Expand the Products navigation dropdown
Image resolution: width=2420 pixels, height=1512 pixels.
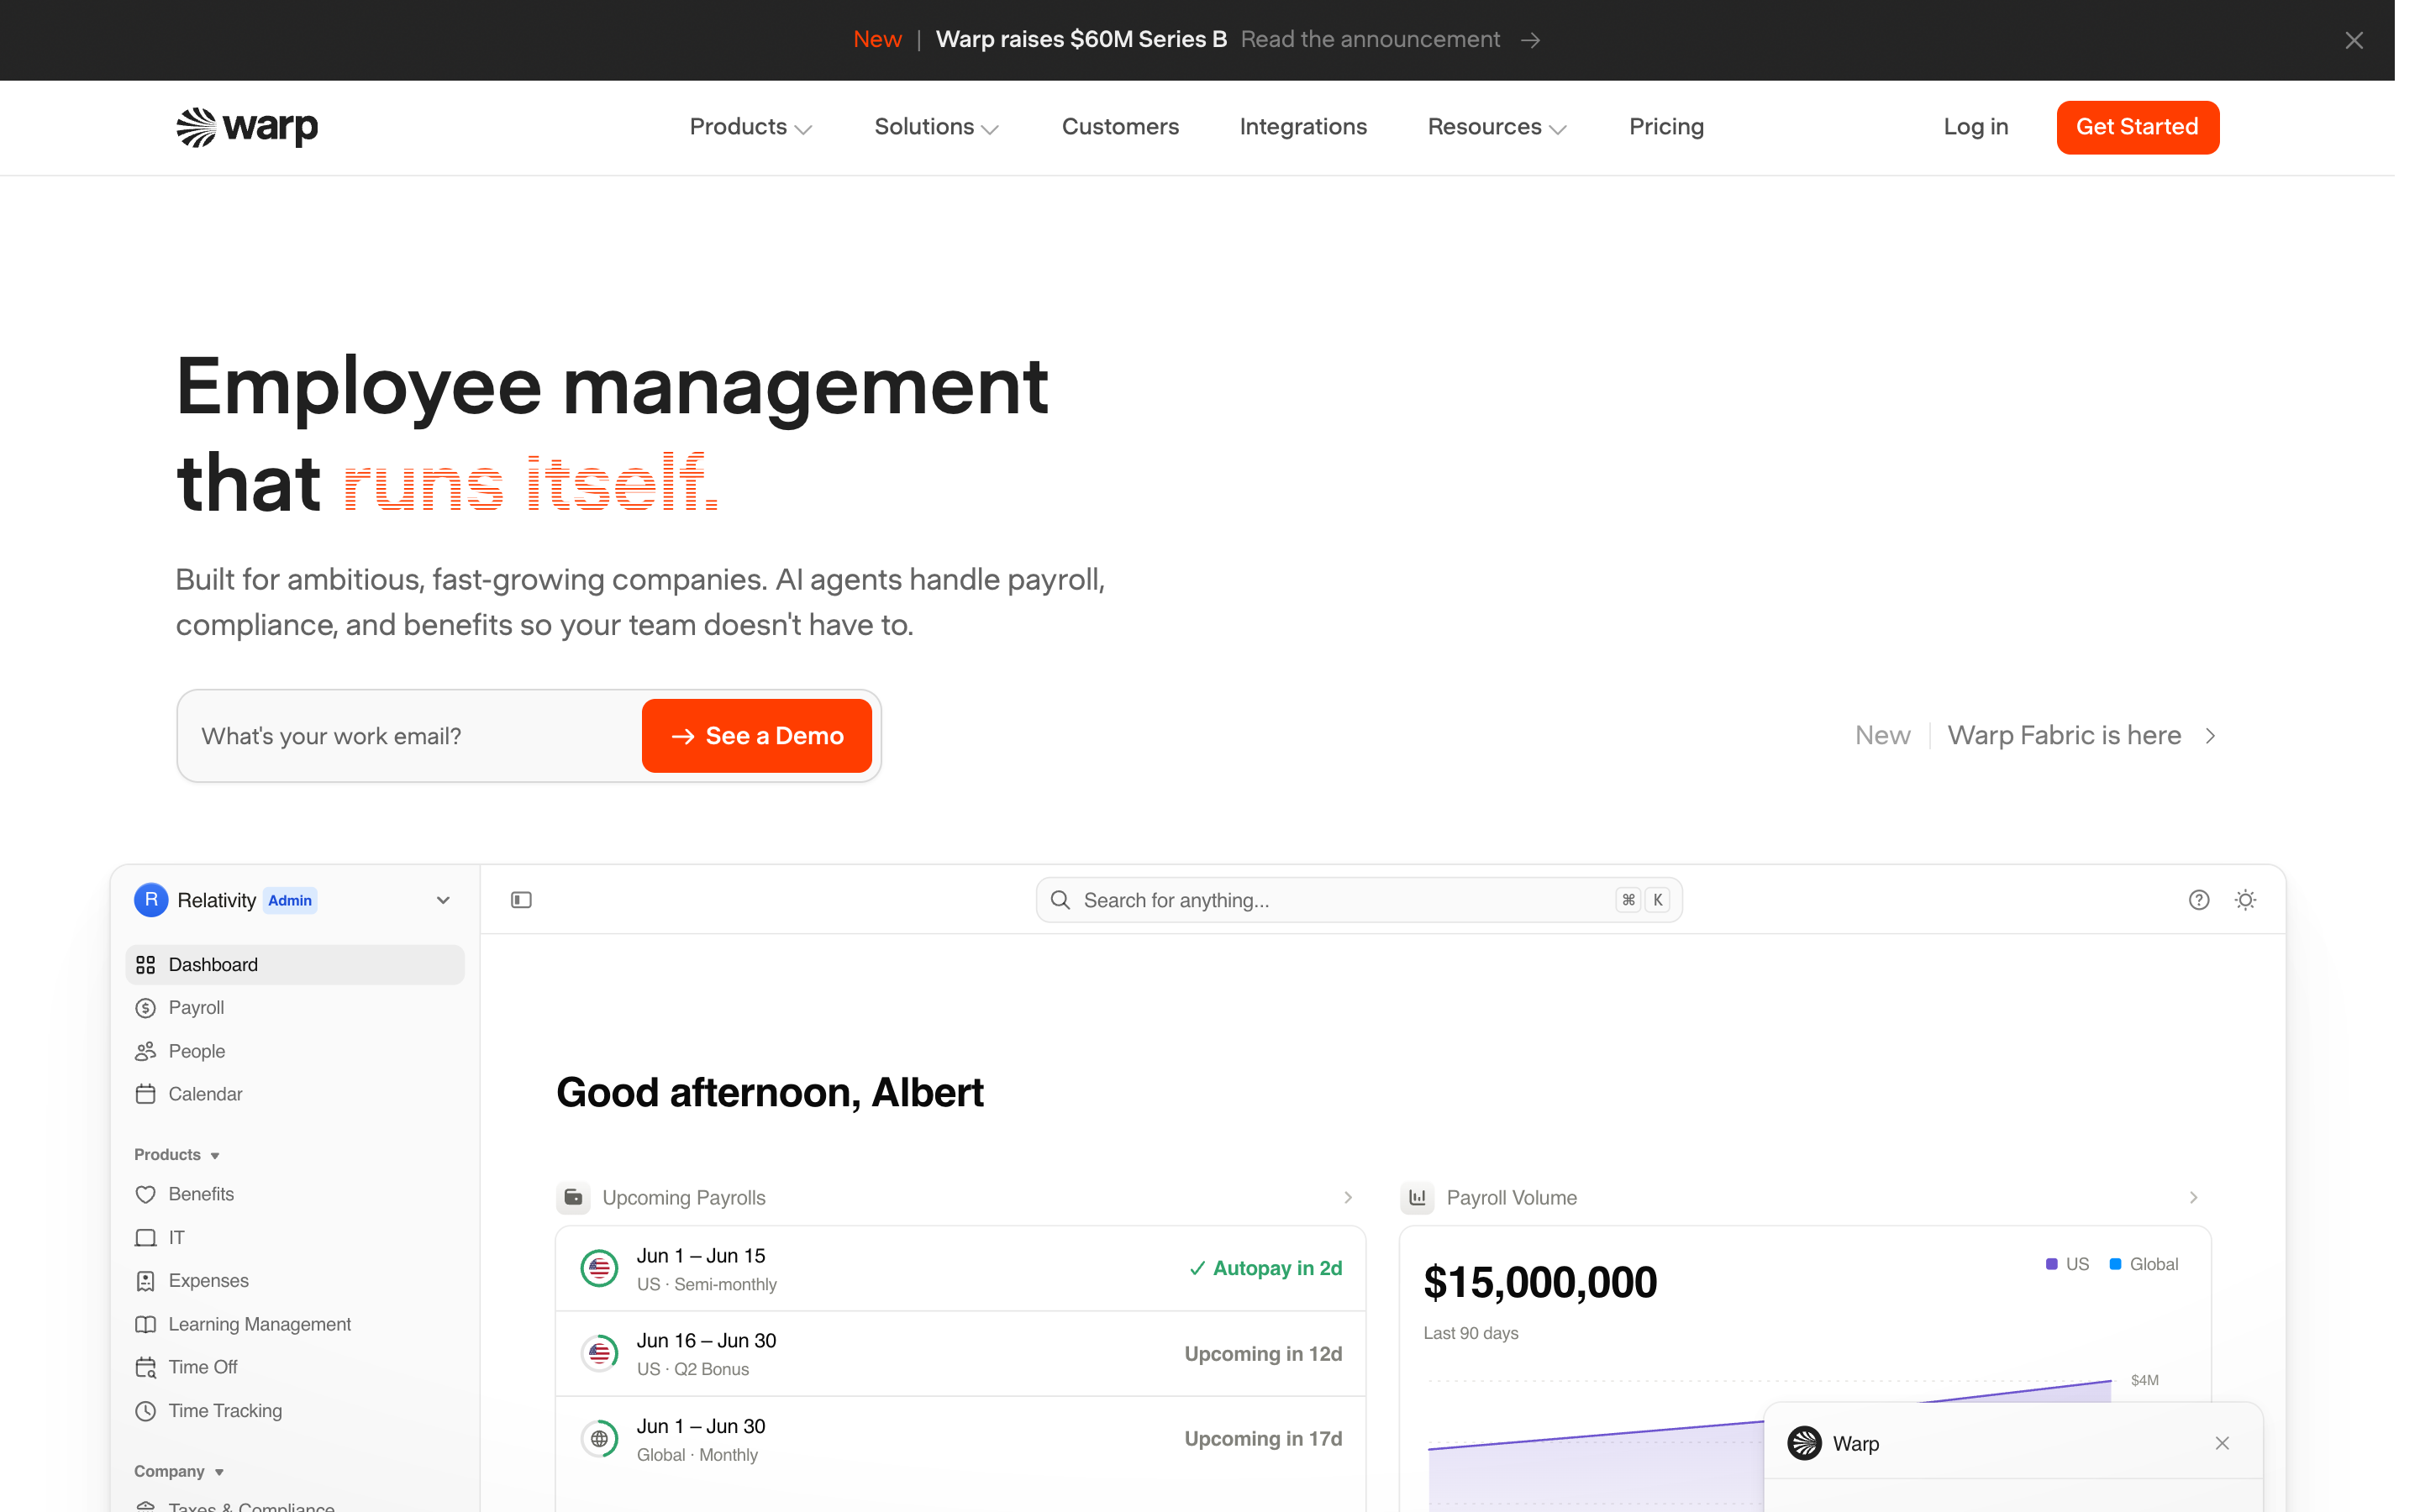pyautogui.click(x=750, y=127)
